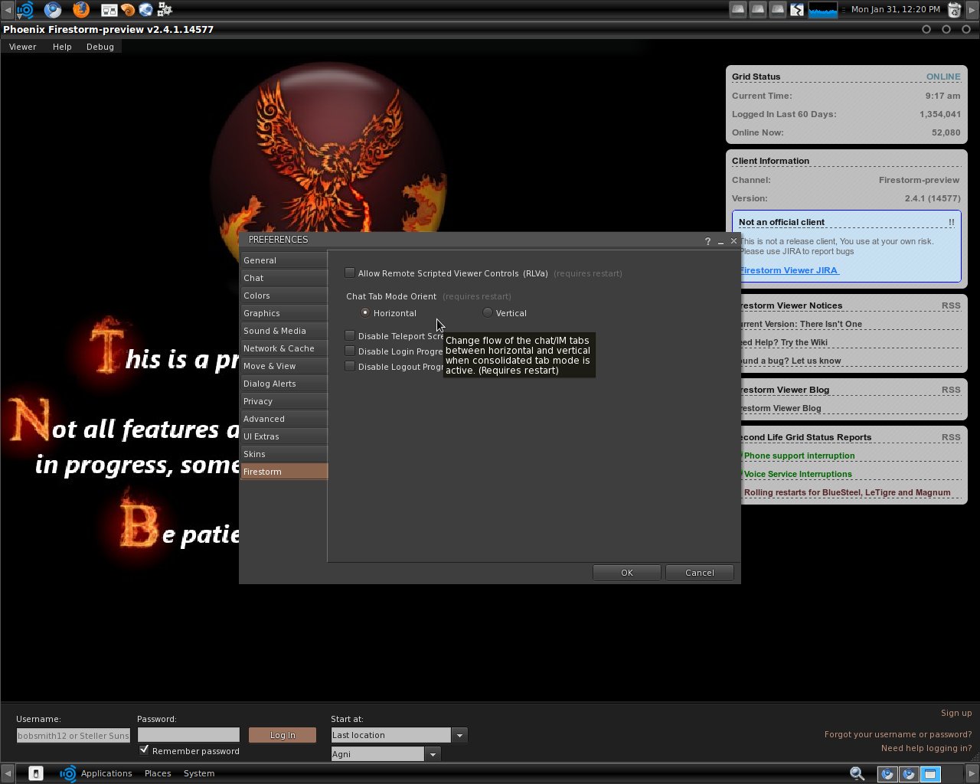Open Voice Service Interruptions status report

799,474
